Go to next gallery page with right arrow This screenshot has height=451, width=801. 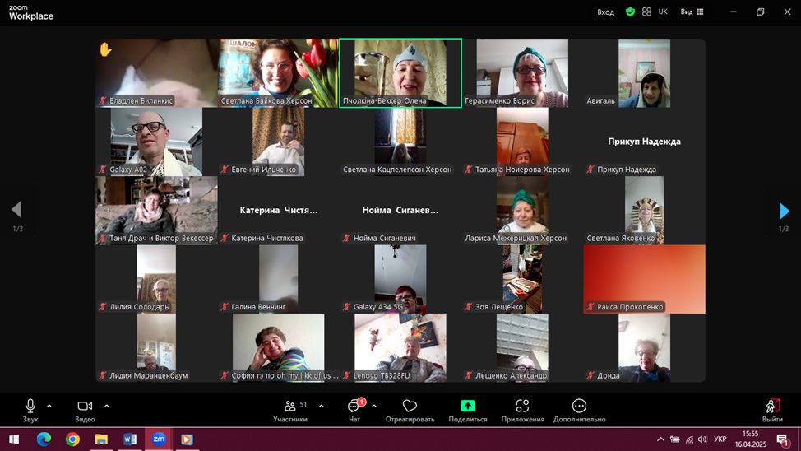coord(784,211)
